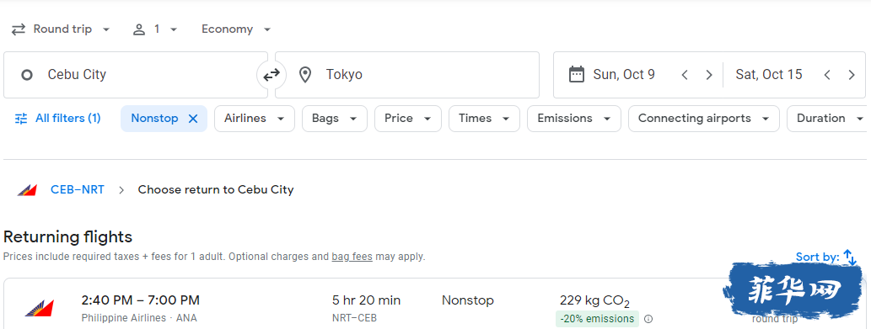Move return date earlier than Sat, Oct 15
The height and width of the screenshot is (329, 871).
827,75
